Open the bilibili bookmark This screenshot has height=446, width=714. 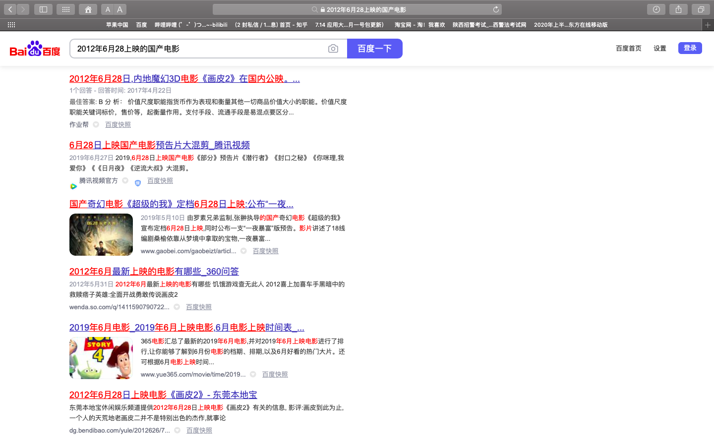[191, 25]
